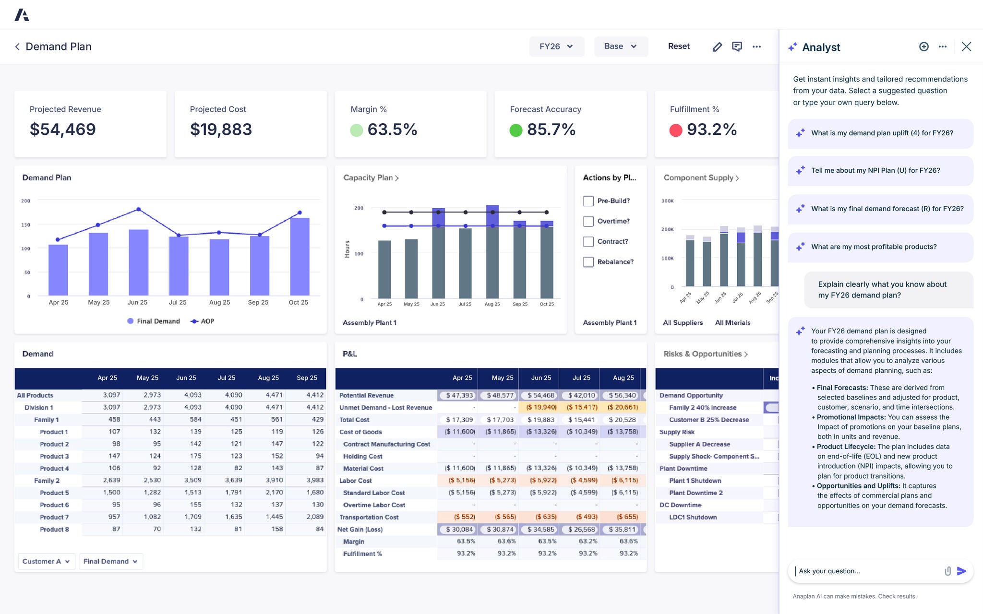Click the pencil edit icon in the toolbar
Image resolution: width=983 pixels, height=614 pixels.
coord(717,47)
